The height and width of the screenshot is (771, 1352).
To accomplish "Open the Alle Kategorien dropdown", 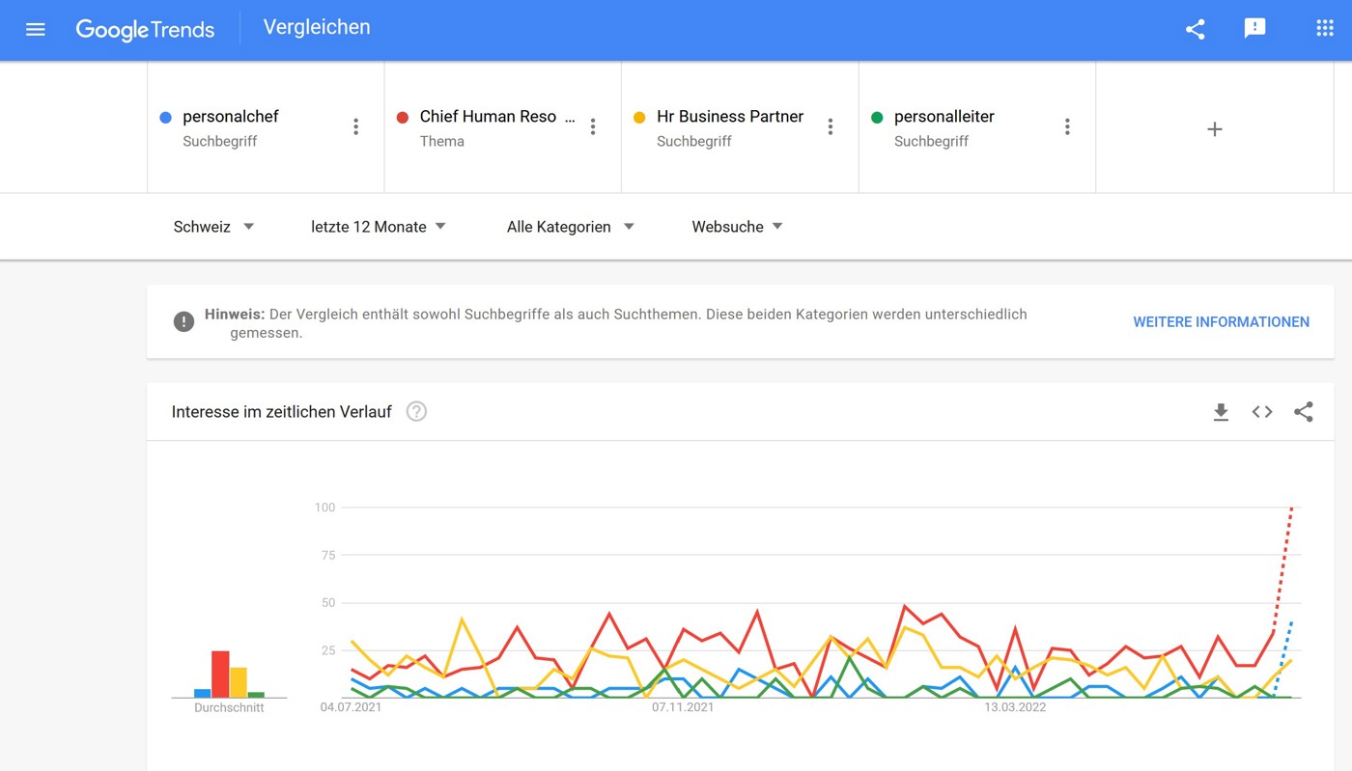I will click(x=570, y=227).
